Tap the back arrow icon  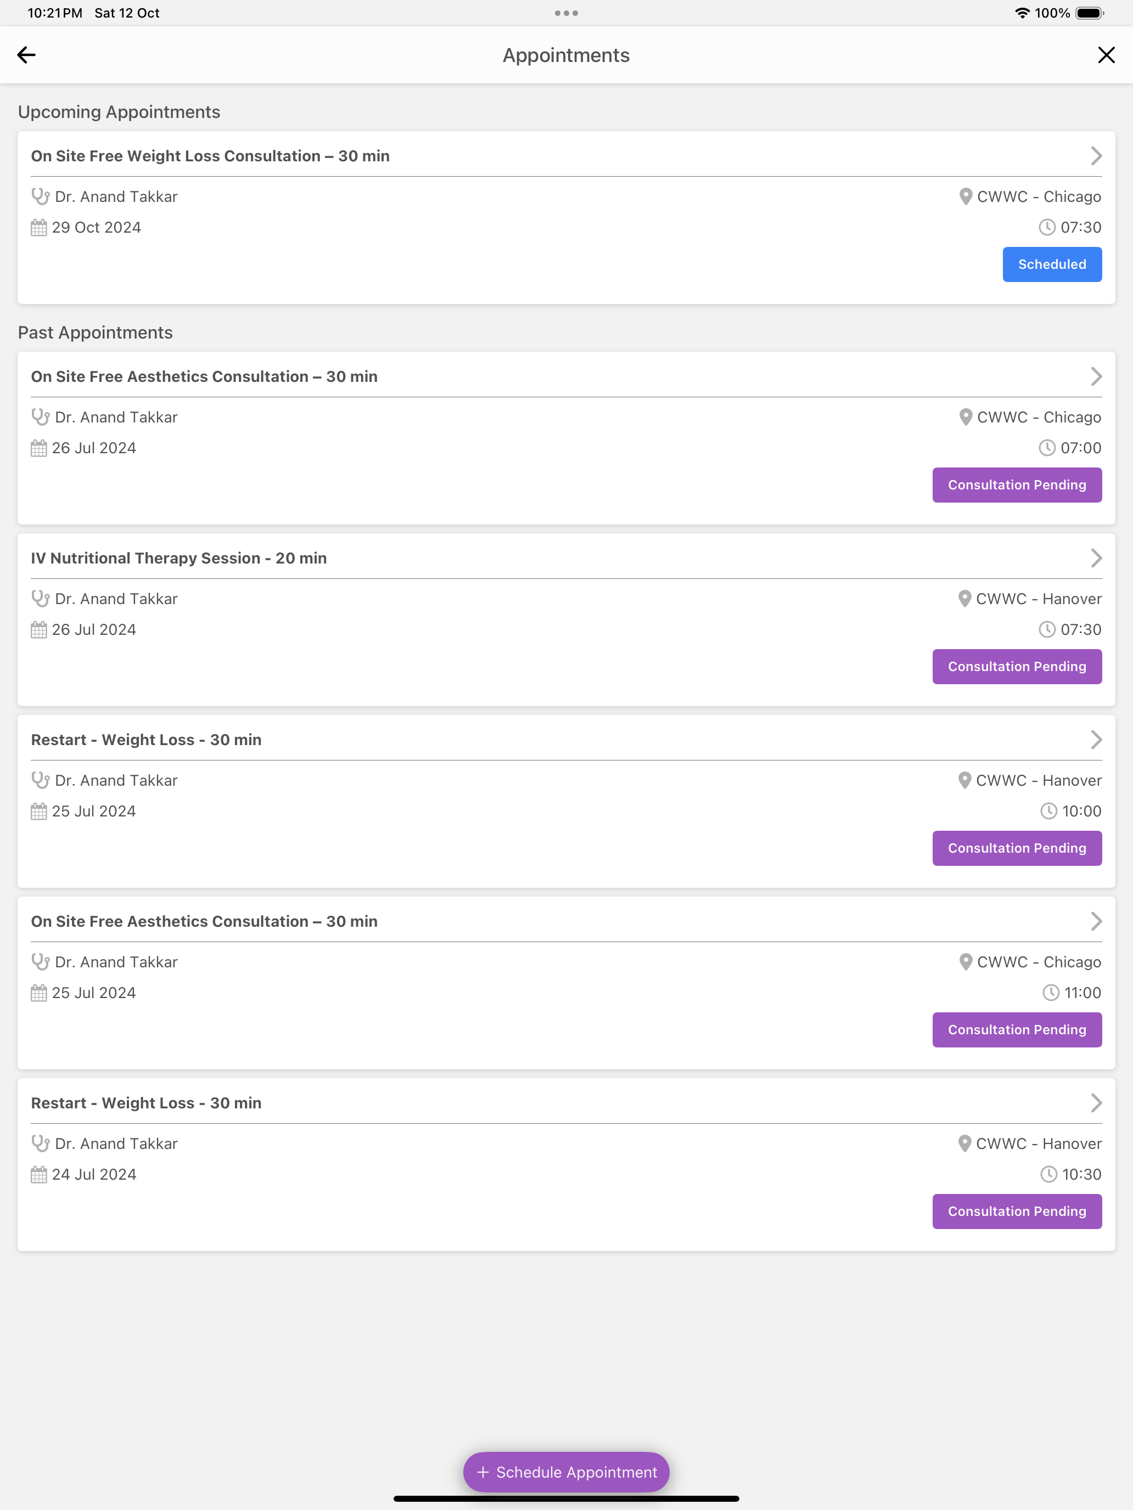point(27,55)
